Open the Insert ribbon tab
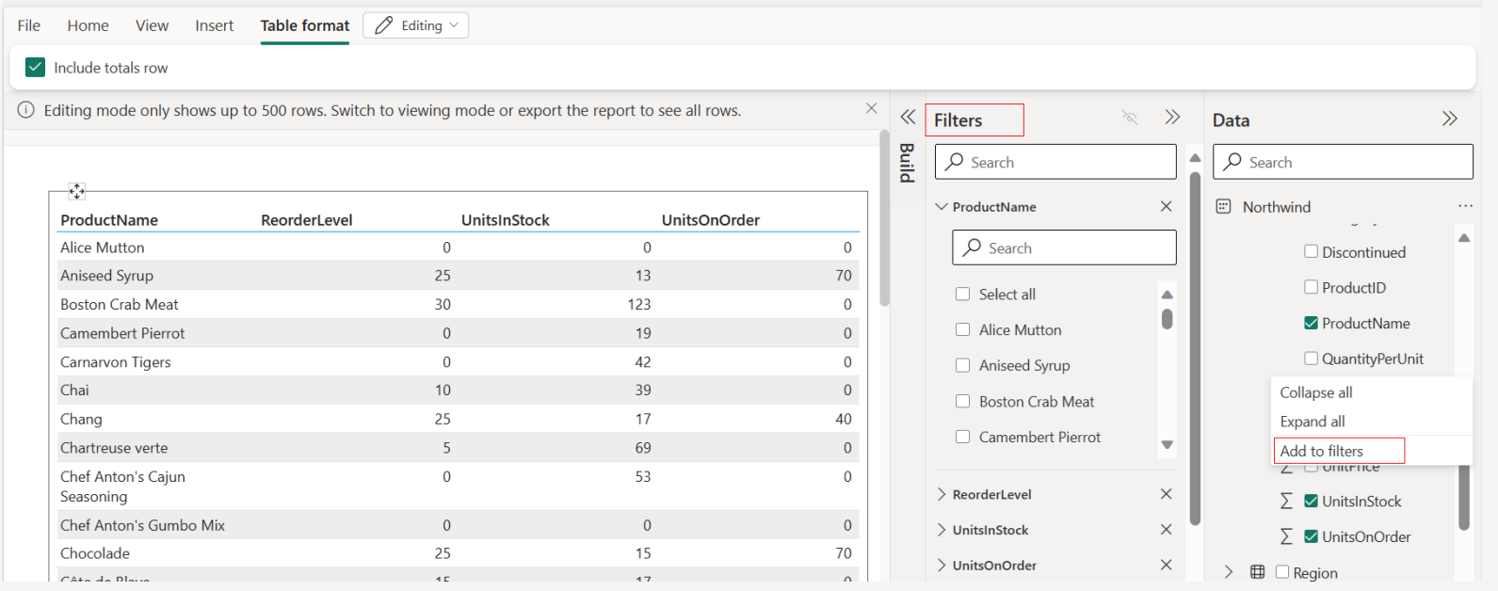This screenshot has width=1498, height=591. 215,25
